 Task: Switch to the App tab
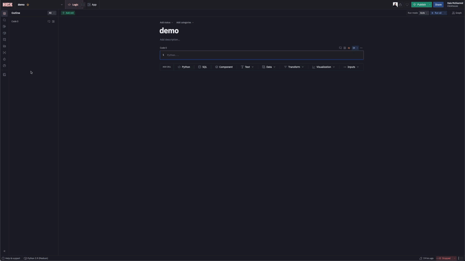click(x=92, y=5)
